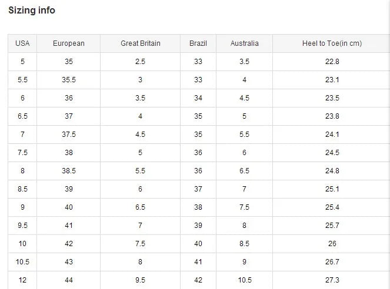Click the 23.1 heel to toe cell

[332, 80]
